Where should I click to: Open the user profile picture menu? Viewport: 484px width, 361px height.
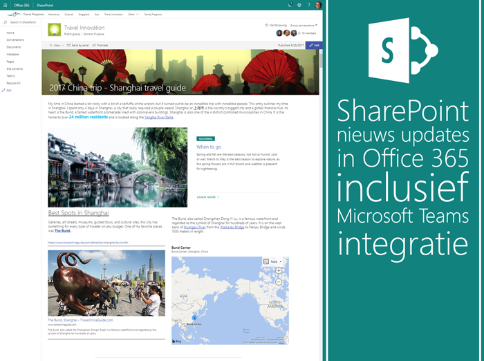pyautogui.click(x=318, y=5)
